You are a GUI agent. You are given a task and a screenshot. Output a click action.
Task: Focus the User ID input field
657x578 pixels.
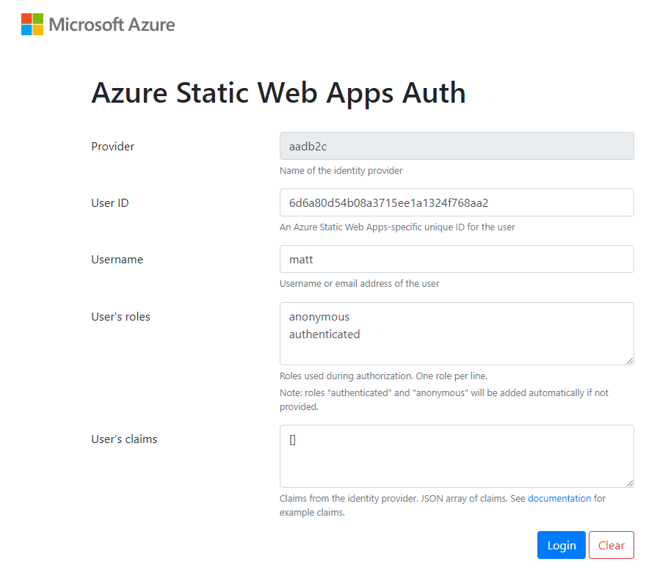(x=457, y=202)
